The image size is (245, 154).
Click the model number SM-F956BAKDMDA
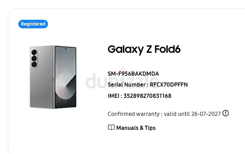133,74
